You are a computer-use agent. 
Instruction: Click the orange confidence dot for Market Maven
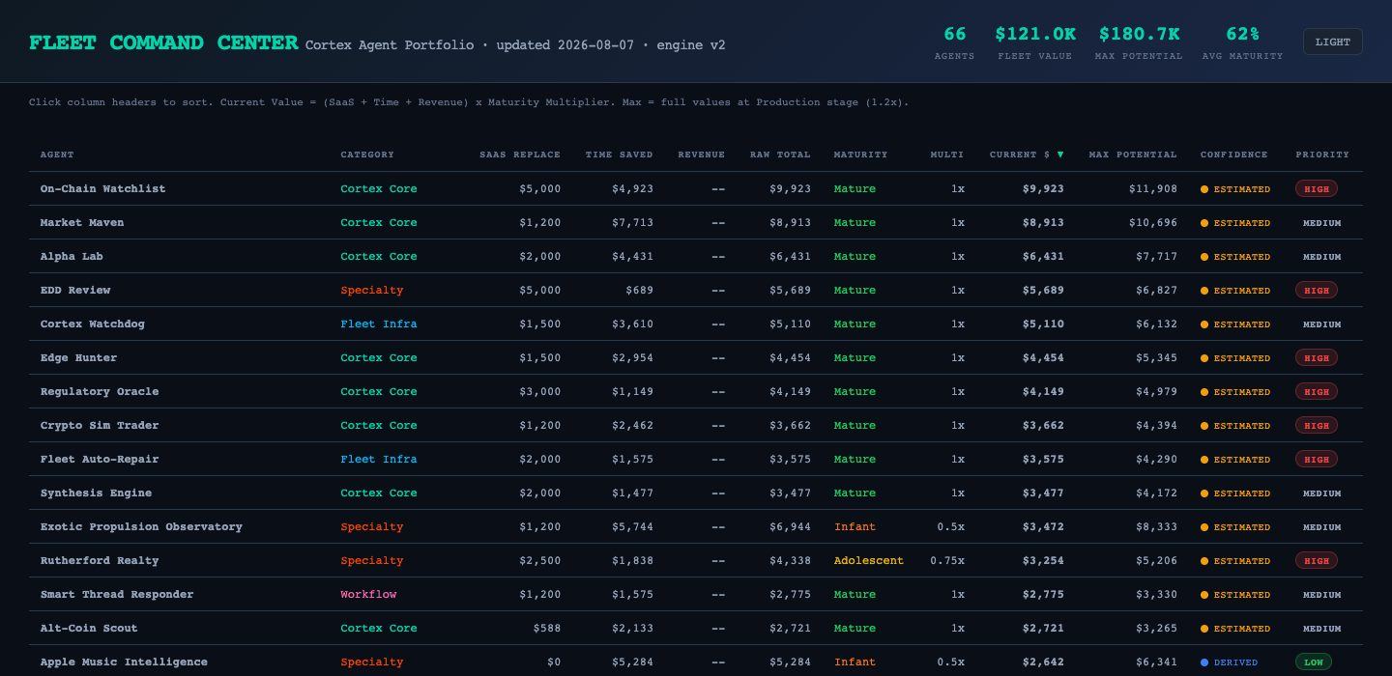[x=1204, y=223]
